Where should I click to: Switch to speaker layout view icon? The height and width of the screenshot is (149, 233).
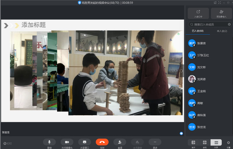coord(193,142)
